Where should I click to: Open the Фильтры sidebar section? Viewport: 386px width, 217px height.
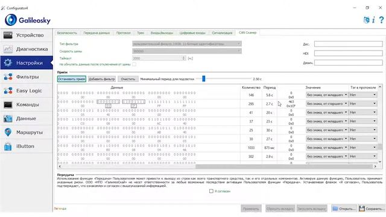(x=27, y=77)
